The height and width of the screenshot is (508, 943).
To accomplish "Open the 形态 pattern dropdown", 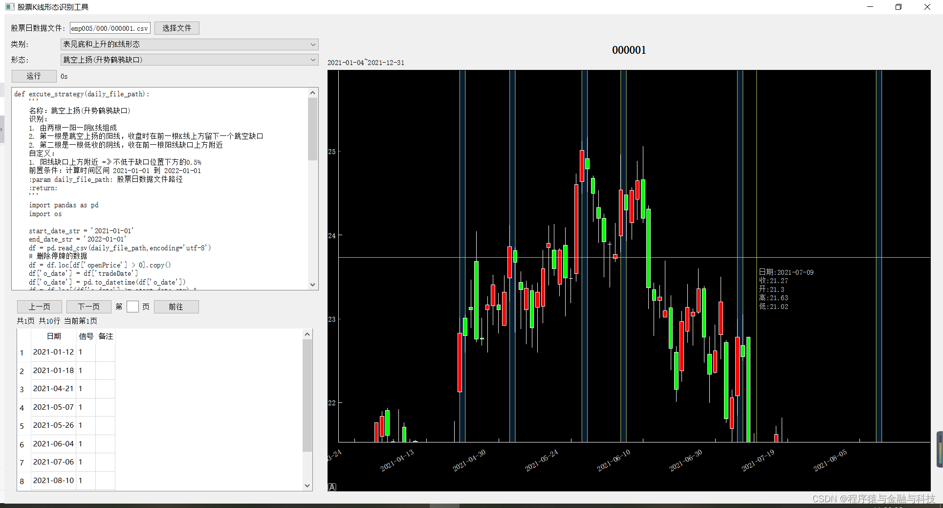I will [190, 60].
